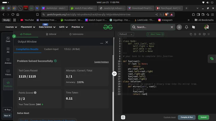The width and height of the screenshot is (216, 121).
Task: Click the Brave shields icon in address bar
Action: tap(166, 15)
